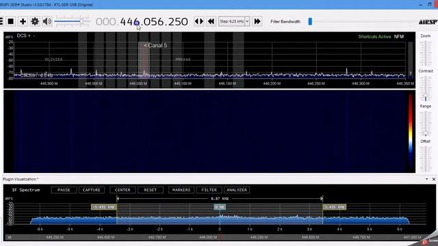Click the PMR446 band label
Screen dimensions: 438x246
(183, 59)
